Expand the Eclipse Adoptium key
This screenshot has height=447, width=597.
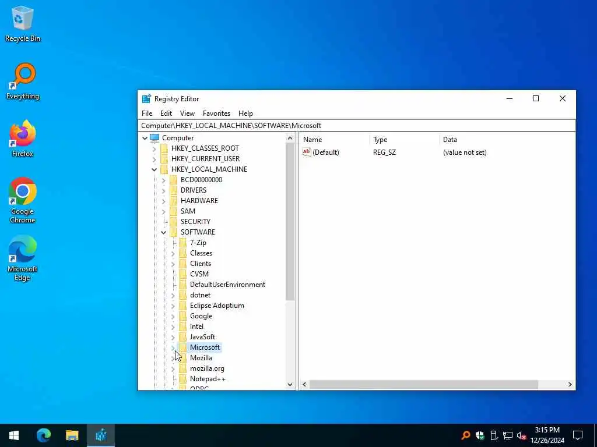[x=173, y=306]
